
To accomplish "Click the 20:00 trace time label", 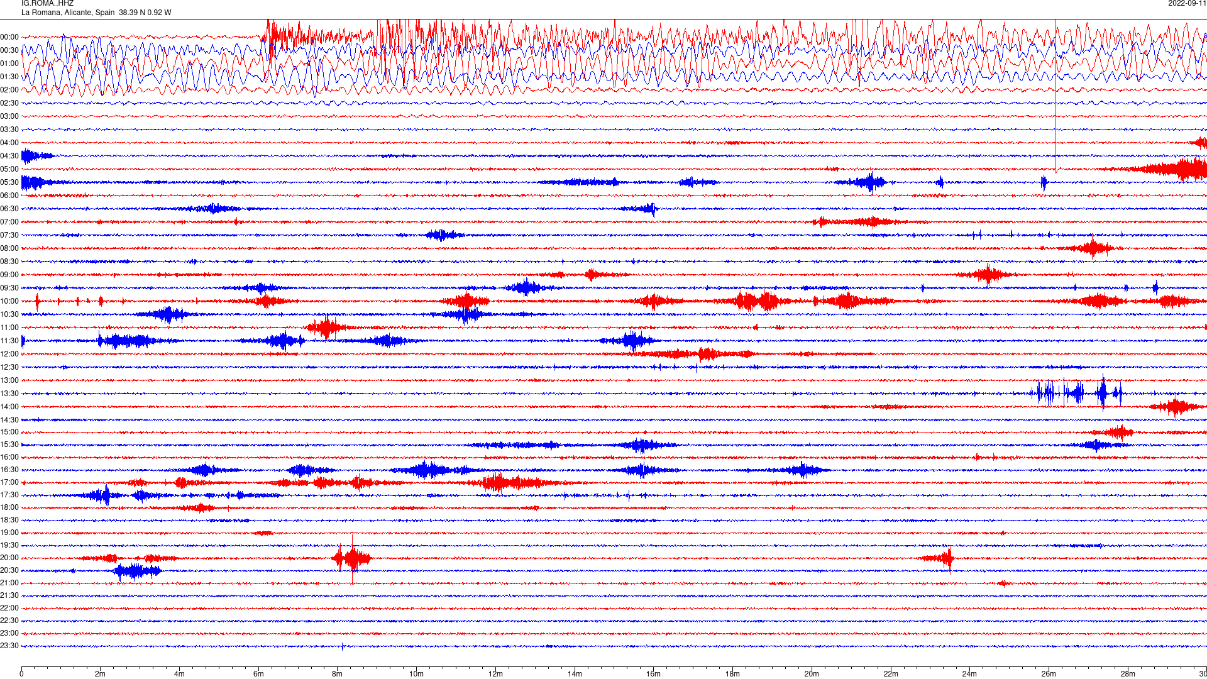I will click(x=9, y=558).
